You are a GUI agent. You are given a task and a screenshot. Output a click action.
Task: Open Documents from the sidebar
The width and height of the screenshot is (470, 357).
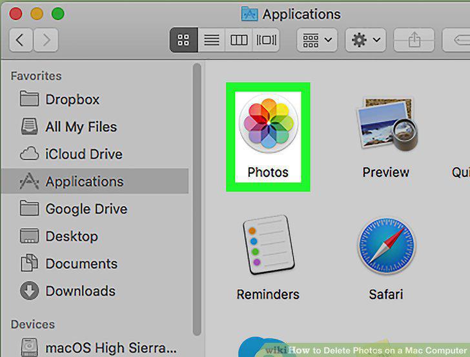(95, 263)
